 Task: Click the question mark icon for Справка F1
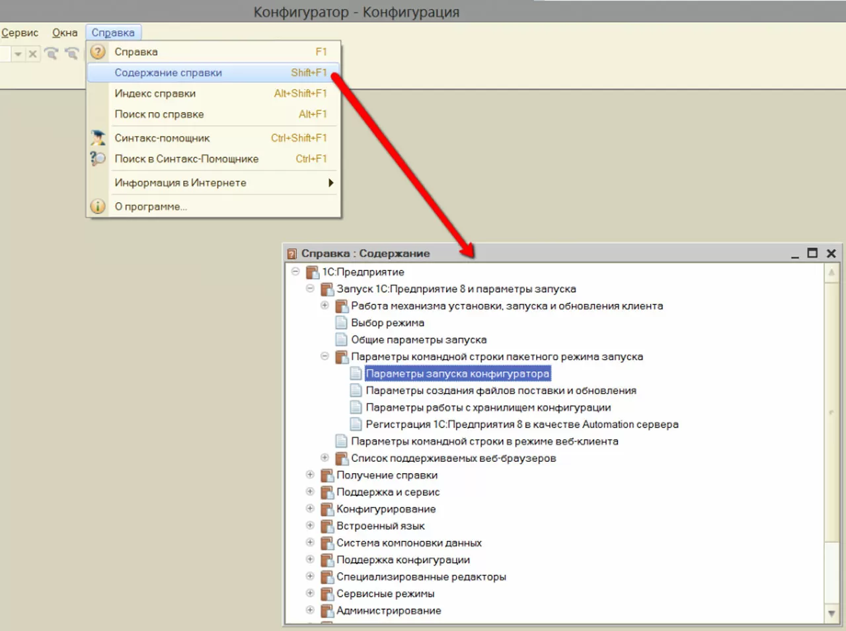pyautogui.click(x=98, y=52)
